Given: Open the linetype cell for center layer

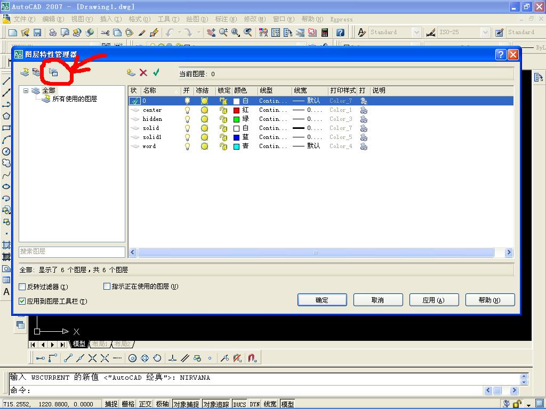Looking at the screenshot, I should (273, 110).
